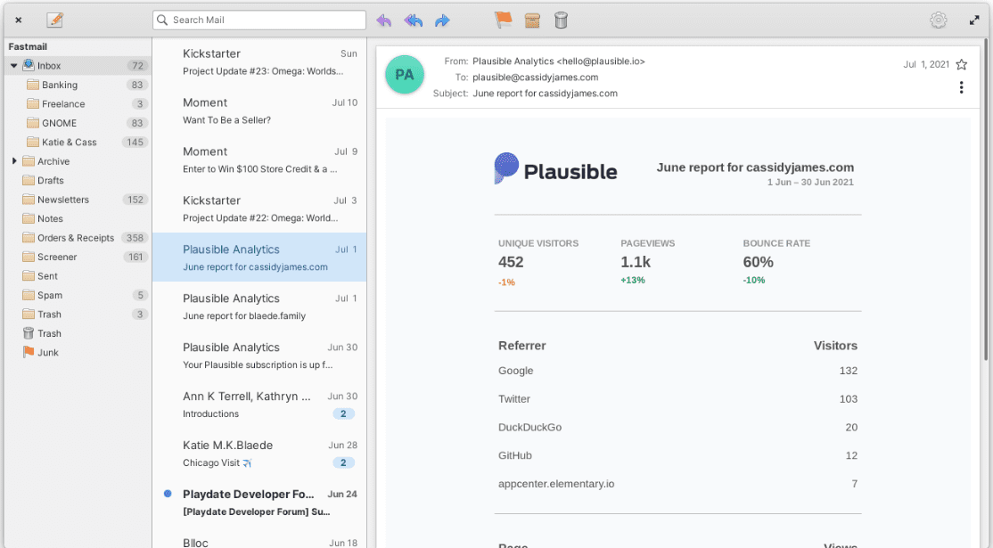993x548 pixels.
Task: Click the Fastmail account header
Action: click(28, 47)
